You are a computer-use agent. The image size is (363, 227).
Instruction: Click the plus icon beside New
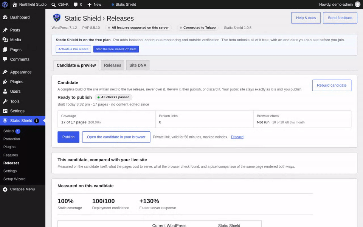pyautogui.click(x=90, y=5)
